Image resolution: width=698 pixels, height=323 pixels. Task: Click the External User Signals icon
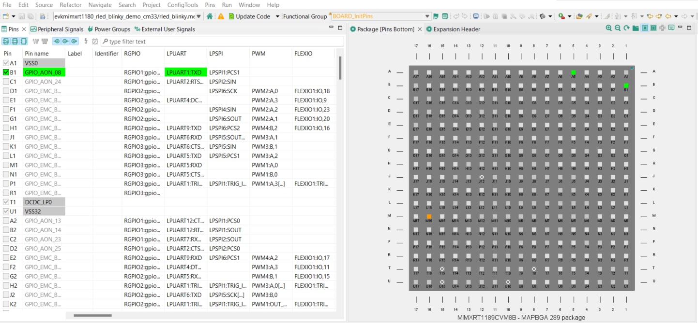[x=137, y=29]
